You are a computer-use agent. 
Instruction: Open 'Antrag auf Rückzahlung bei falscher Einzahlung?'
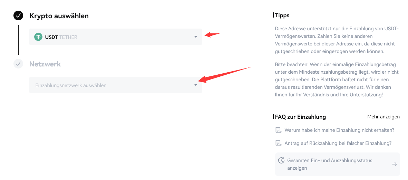pos(338,143)
